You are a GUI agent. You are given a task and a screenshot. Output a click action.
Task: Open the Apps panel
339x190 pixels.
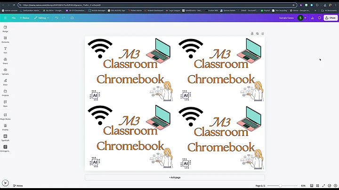5,103
